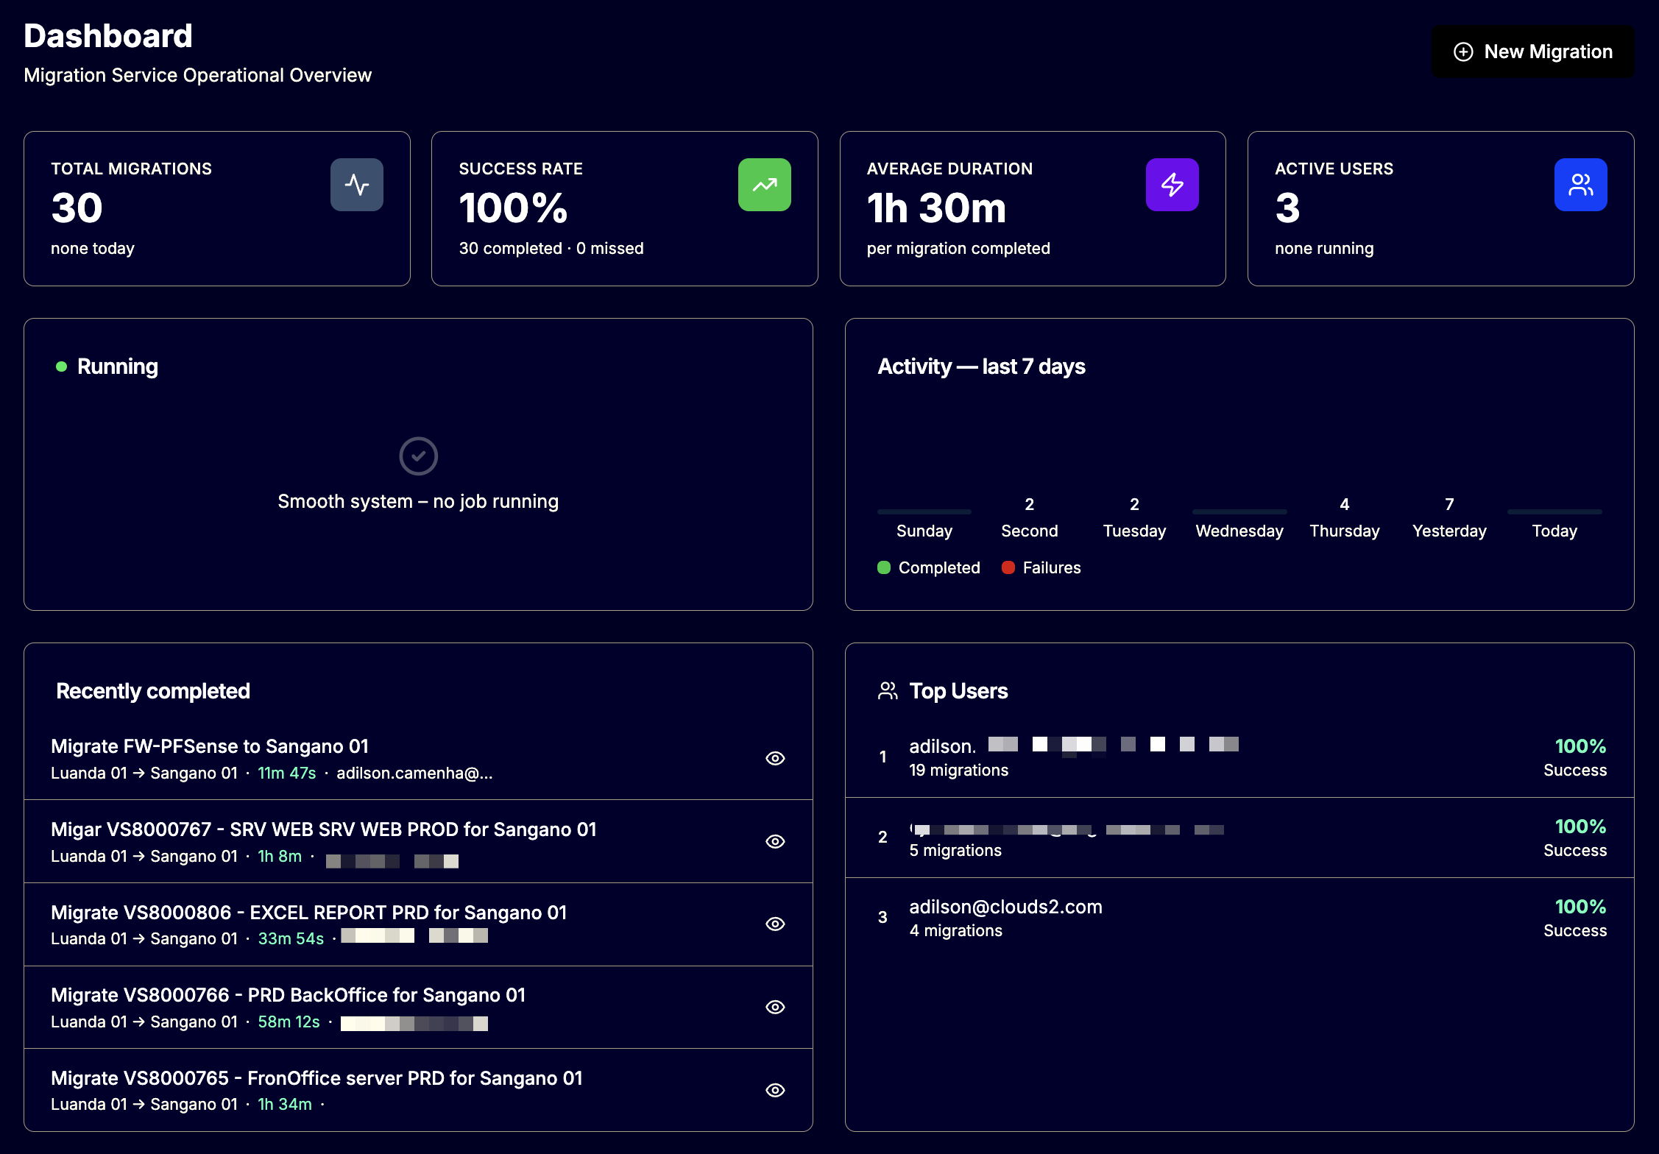Click '30 completed · 0 missed' text

tap(551, 248)
